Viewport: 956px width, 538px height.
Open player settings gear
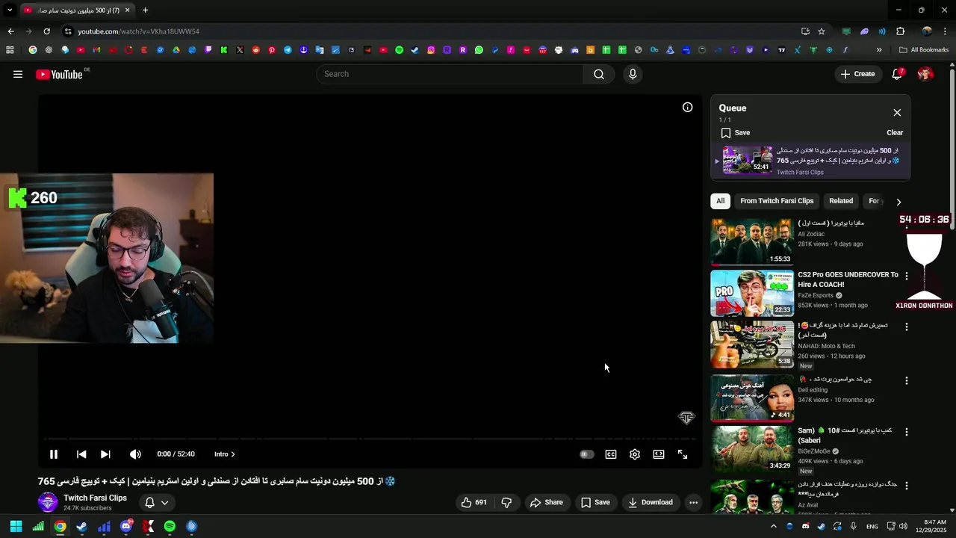(635, 454)
